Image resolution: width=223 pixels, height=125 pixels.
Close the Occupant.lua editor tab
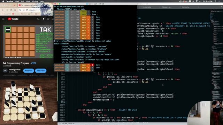click(179, 7)
